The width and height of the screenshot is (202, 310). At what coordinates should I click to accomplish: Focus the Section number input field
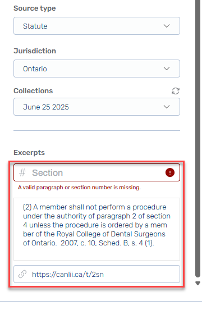[97, 172]
